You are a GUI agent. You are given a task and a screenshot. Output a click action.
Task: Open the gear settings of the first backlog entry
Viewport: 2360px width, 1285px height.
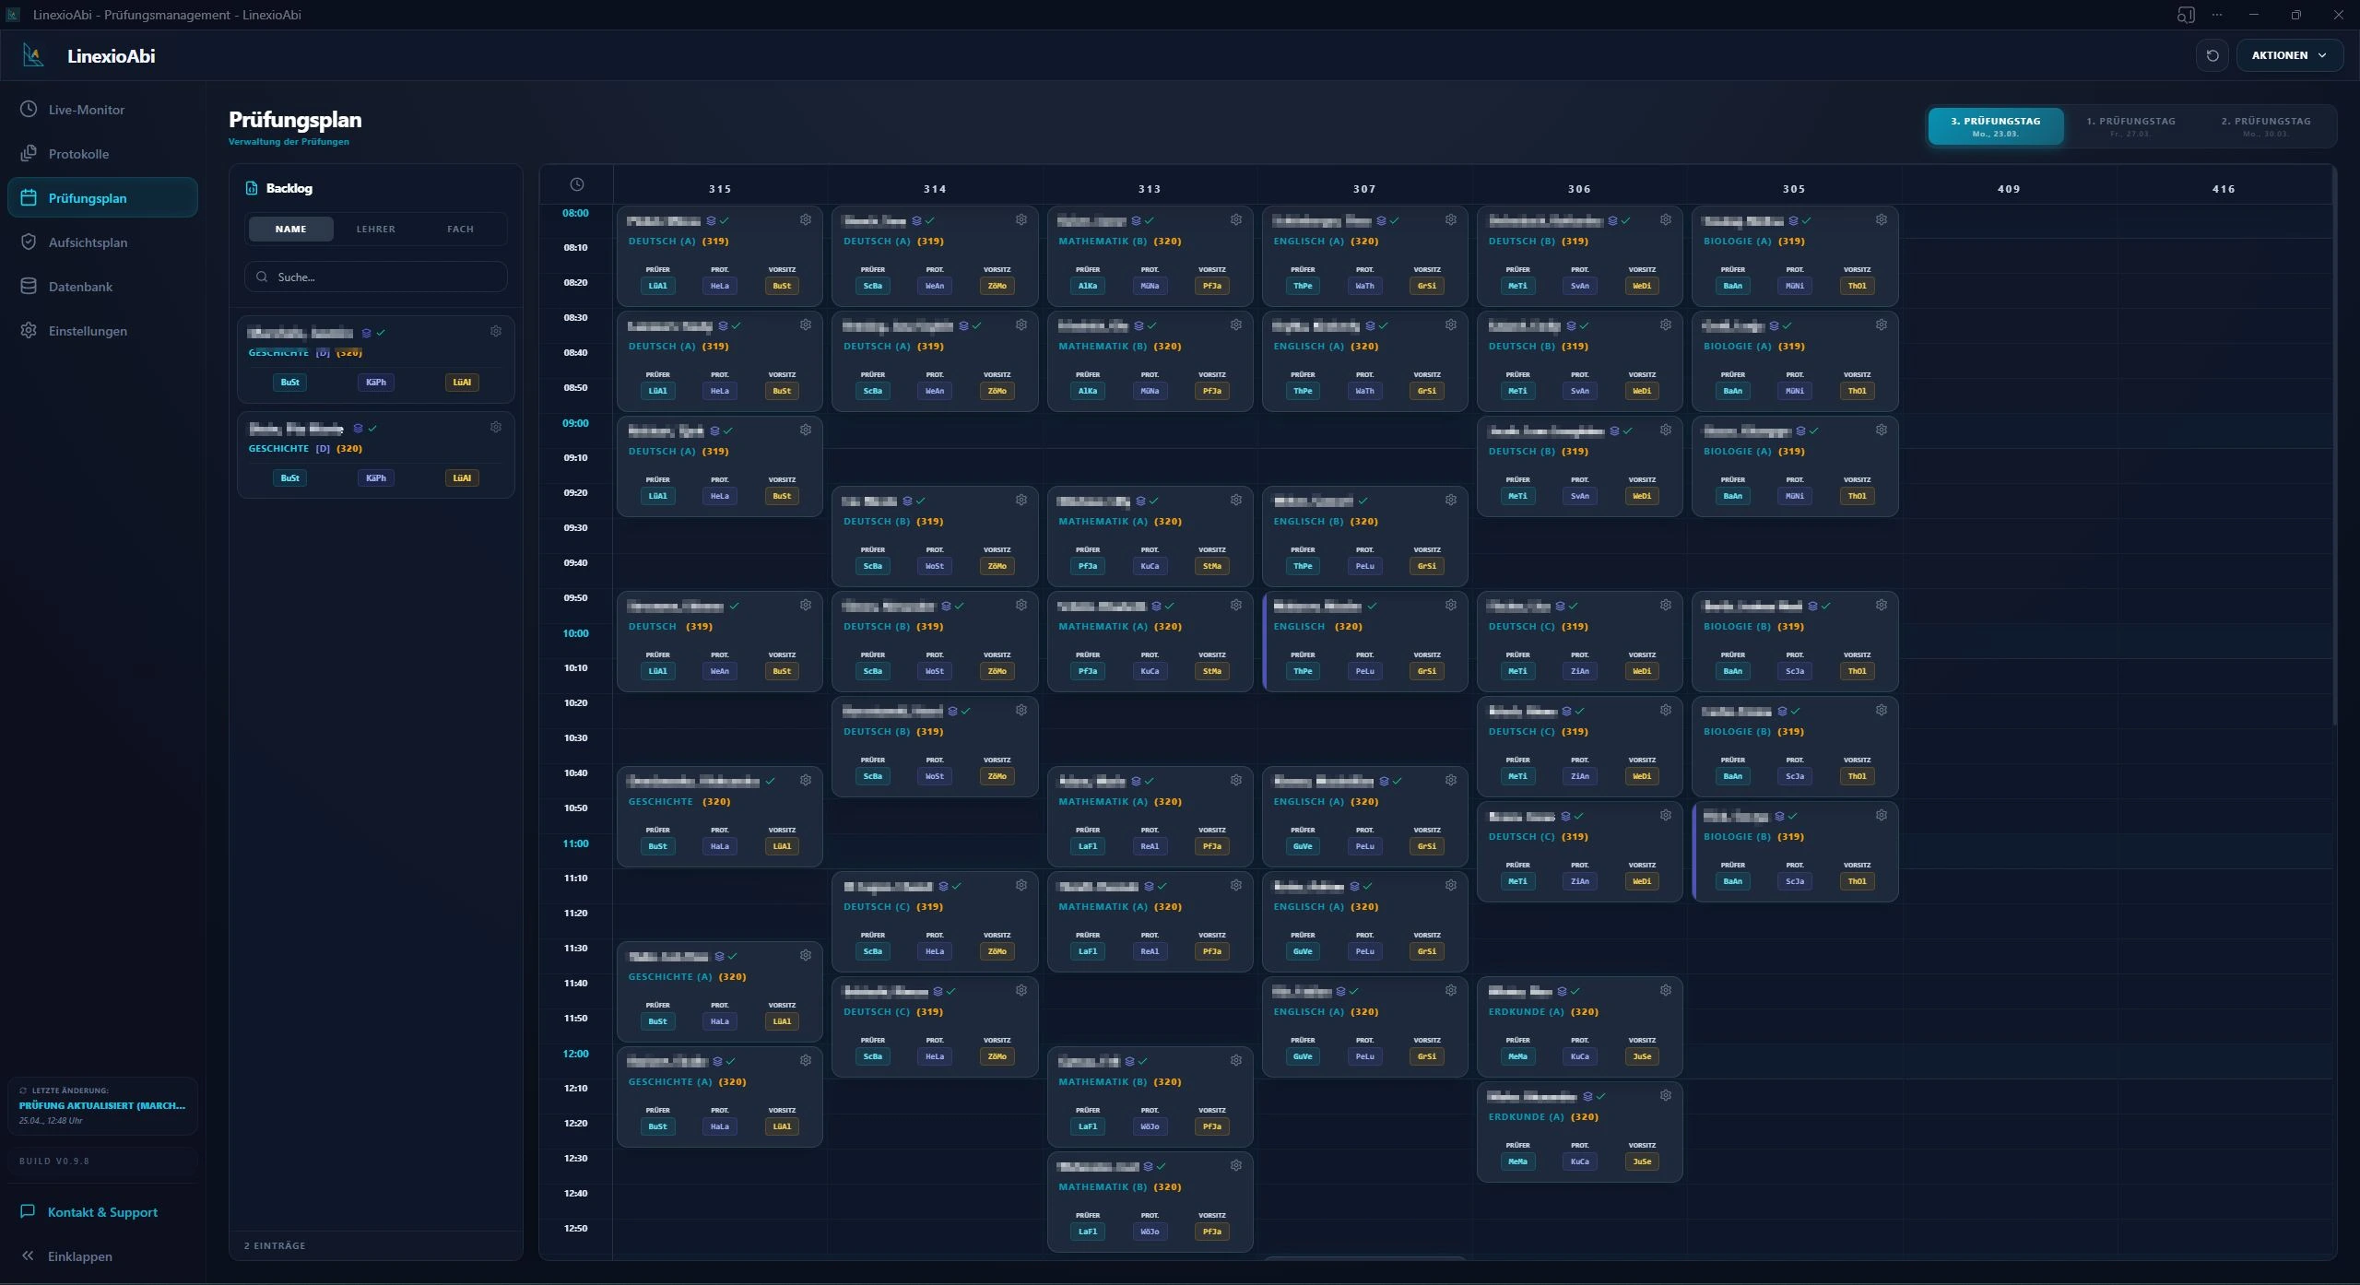(x=496, y=331)
